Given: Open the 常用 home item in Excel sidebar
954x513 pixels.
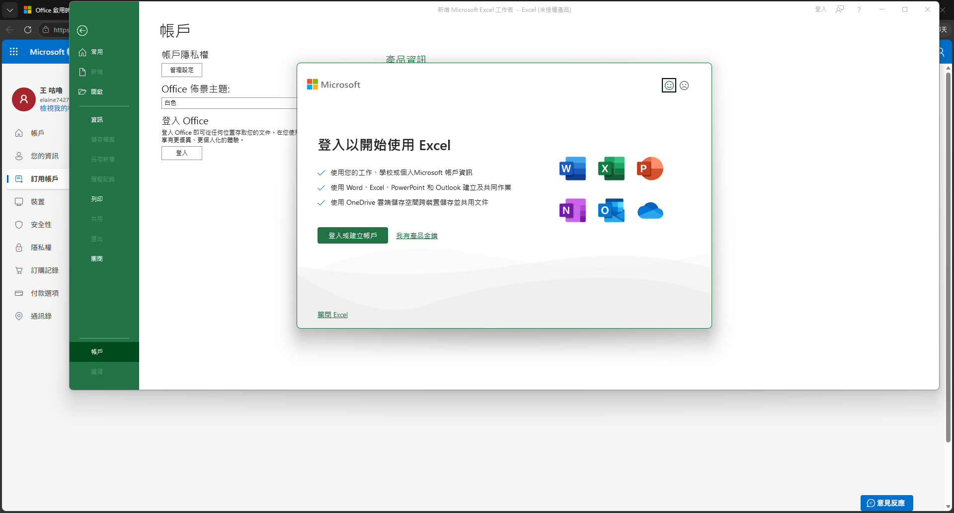Looking at the screenshot, I should coord(104,52).
